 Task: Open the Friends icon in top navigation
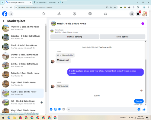59,14
